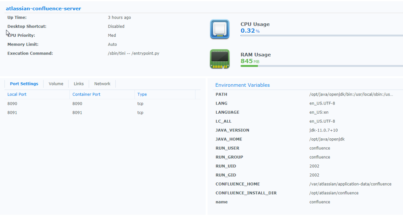Click tcp type in the 8091 row
This screenshot has height=219, width=403.
140,113
